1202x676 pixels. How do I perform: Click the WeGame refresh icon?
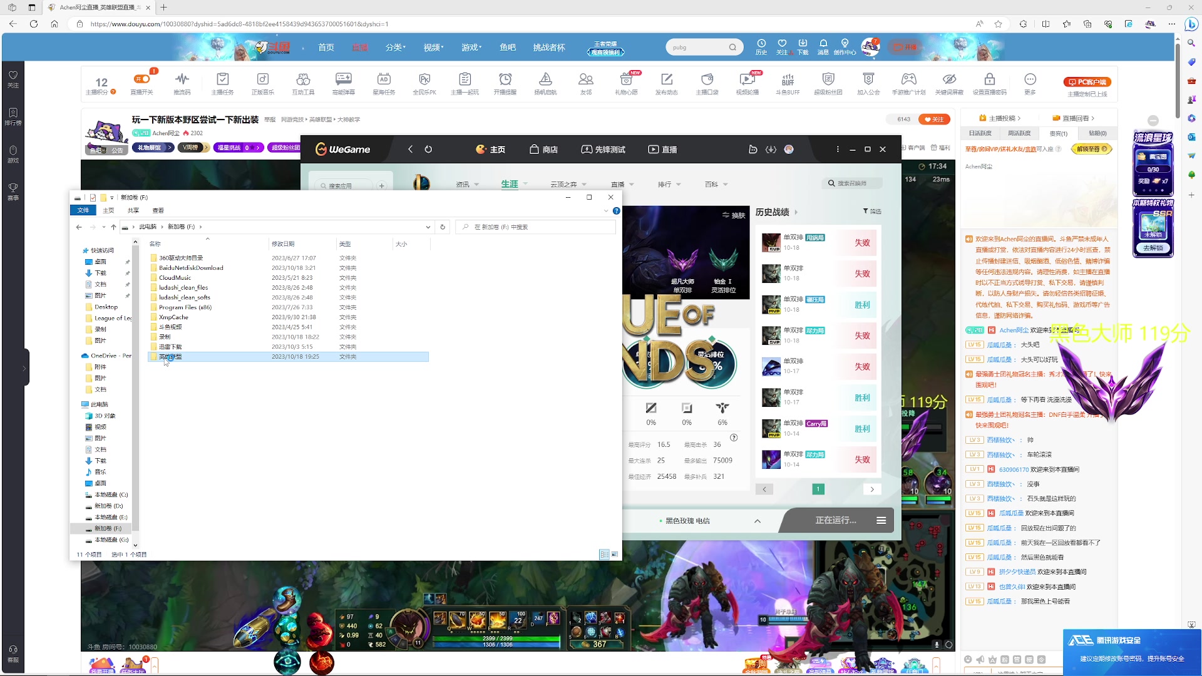point(428,149)
